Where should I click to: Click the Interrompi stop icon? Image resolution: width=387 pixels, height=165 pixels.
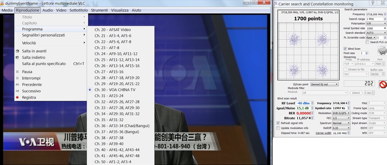pos(17,78)
